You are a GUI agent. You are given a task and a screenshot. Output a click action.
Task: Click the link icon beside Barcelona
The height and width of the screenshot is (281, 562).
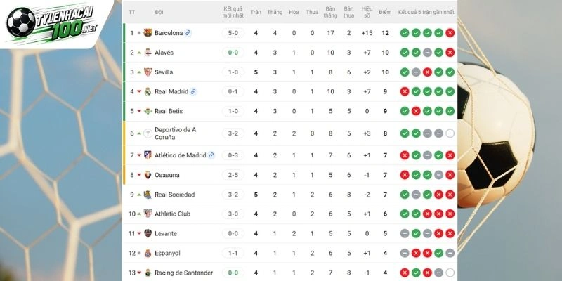click(188, 33)
